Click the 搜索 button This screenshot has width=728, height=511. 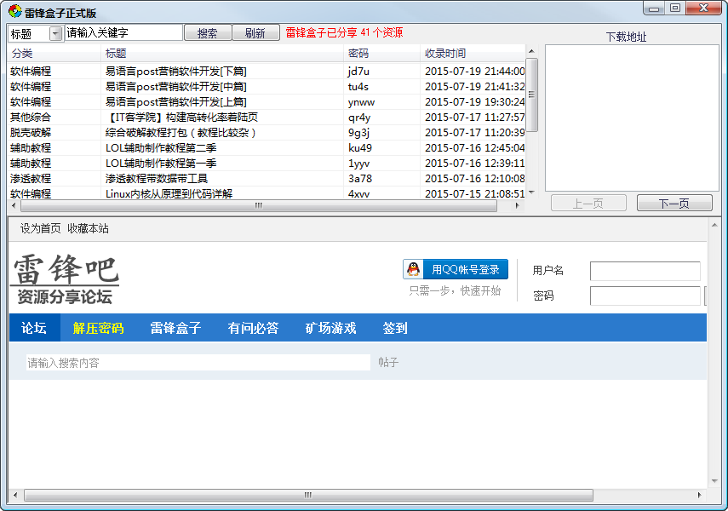coord(208,33)
